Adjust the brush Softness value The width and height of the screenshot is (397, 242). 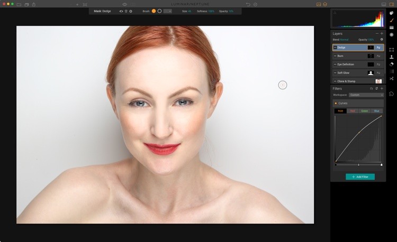coord(211,11)
